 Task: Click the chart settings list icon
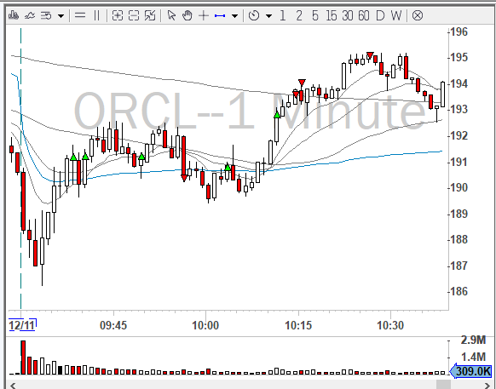46,15
